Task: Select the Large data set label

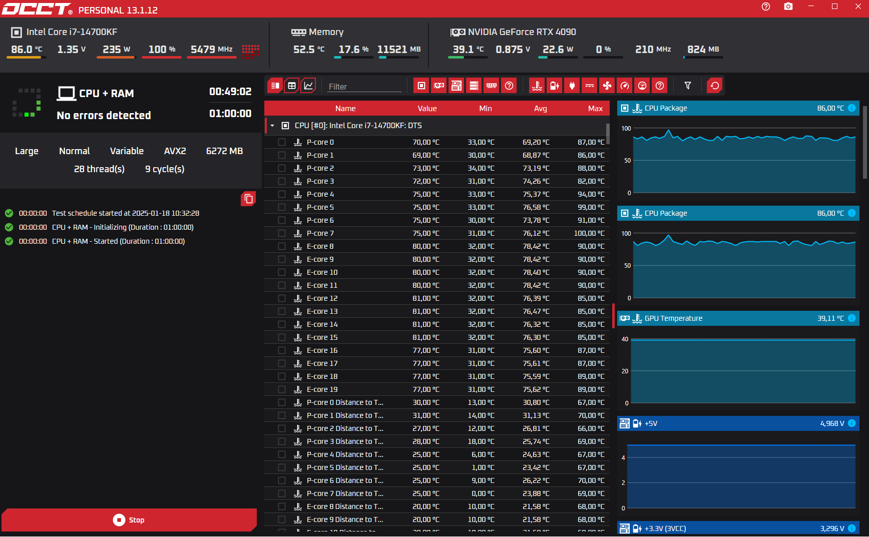Action: 27,151
